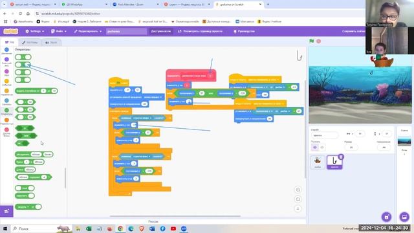Open the See Project Page button

pyautogui.click(x=200, y=31)
